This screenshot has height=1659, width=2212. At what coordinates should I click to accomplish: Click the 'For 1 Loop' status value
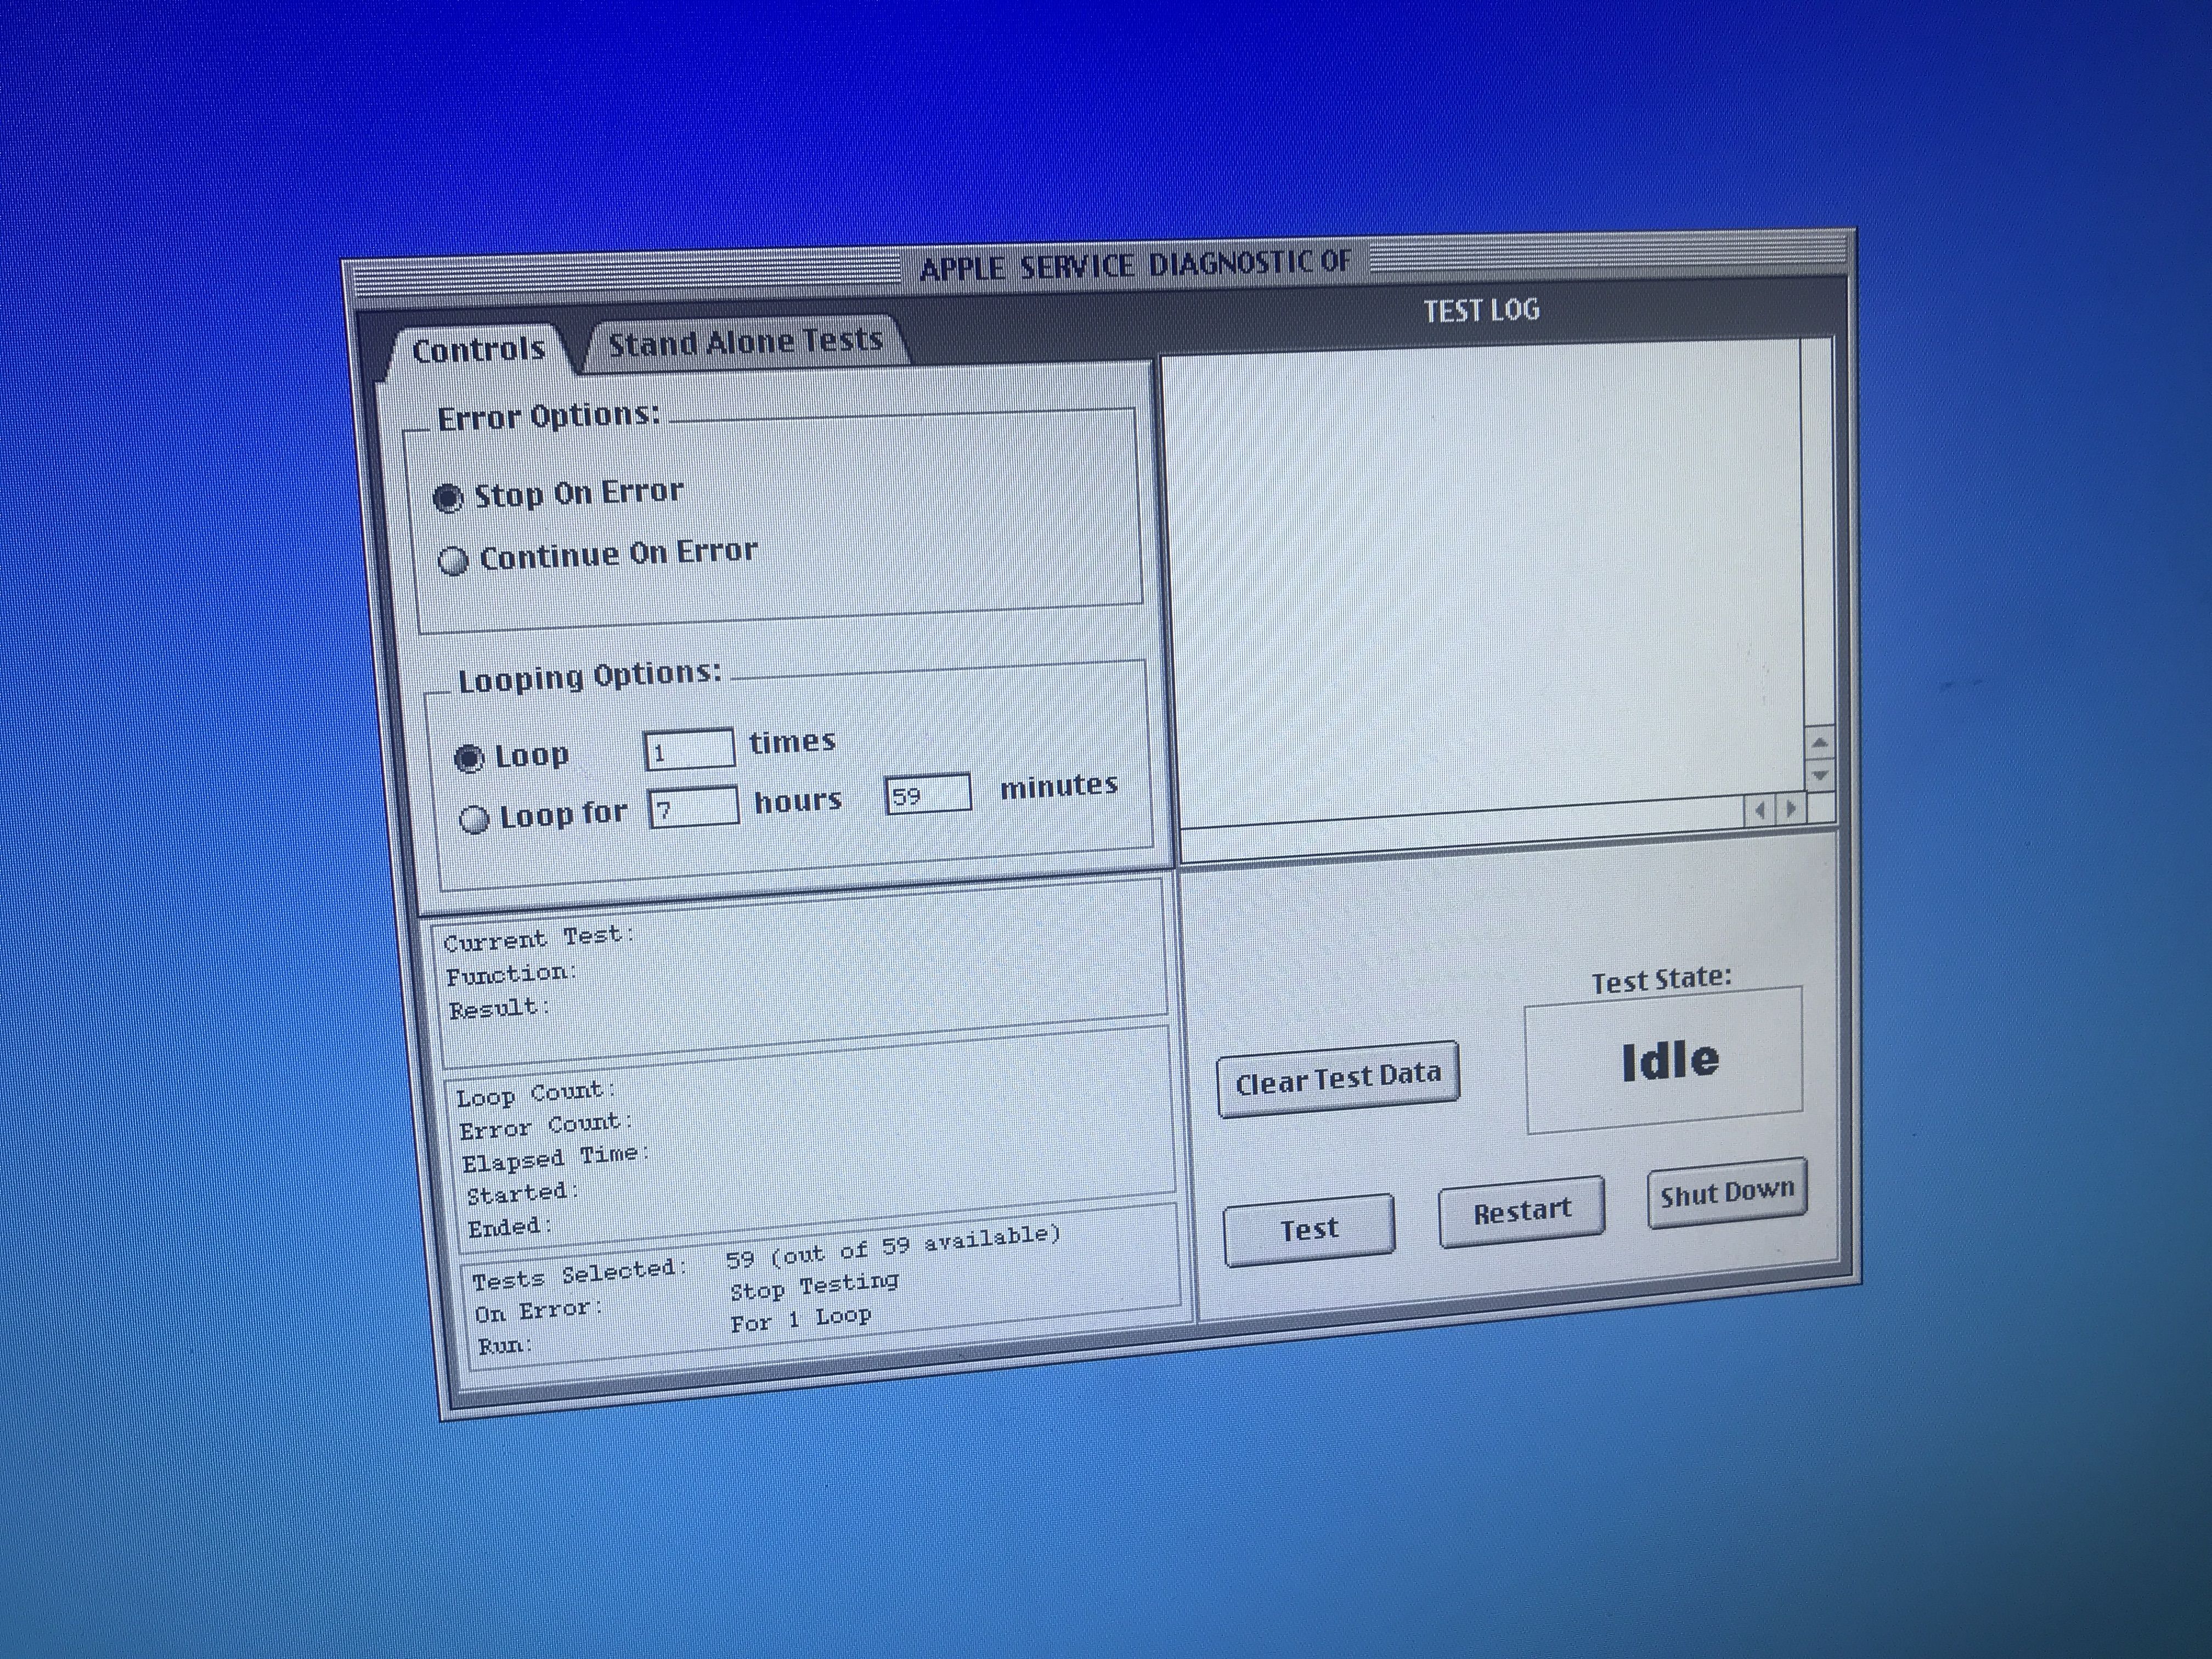tap(800, 1319)
